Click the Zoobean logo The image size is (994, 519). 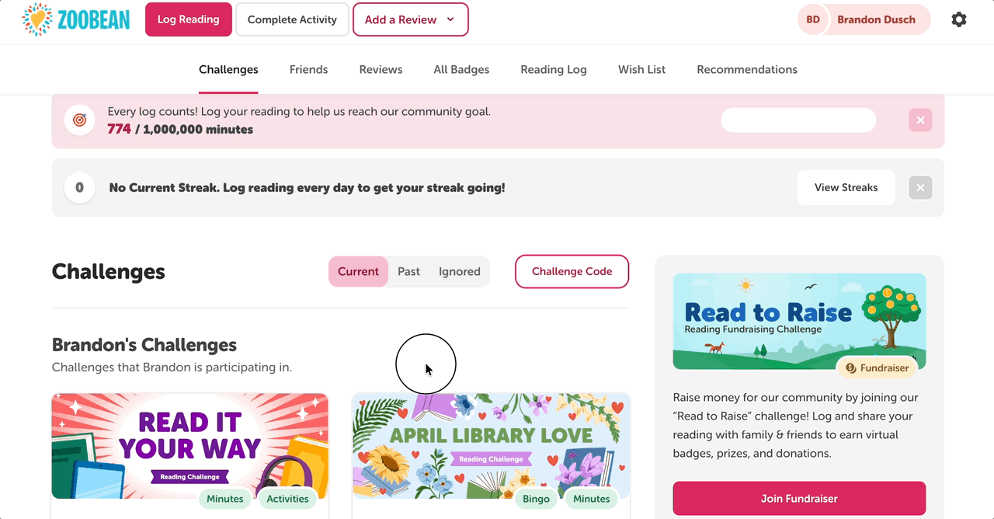(x=75, y=19)
